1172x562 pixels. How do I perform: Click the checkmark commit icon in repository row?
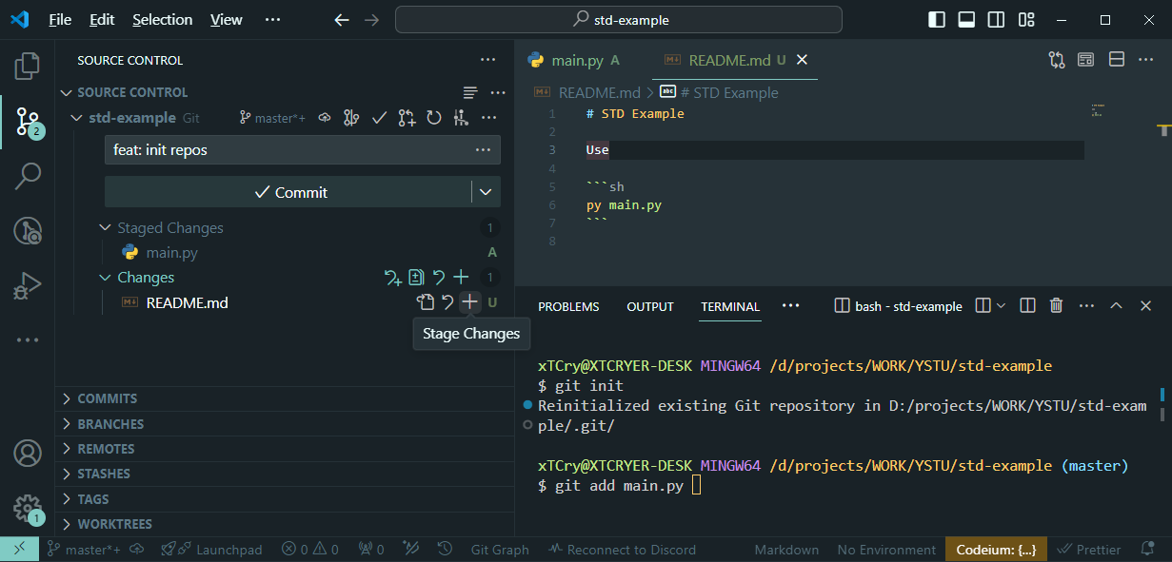(x=379, y=118)
